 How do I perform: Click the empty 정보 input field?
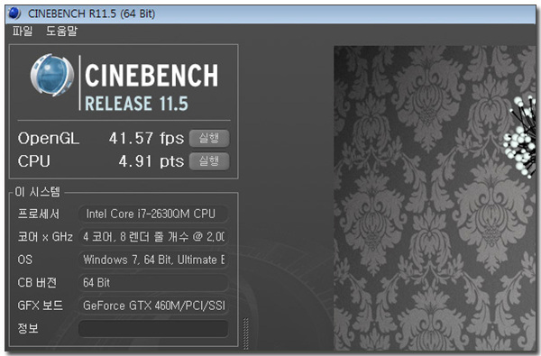(153, 328)
